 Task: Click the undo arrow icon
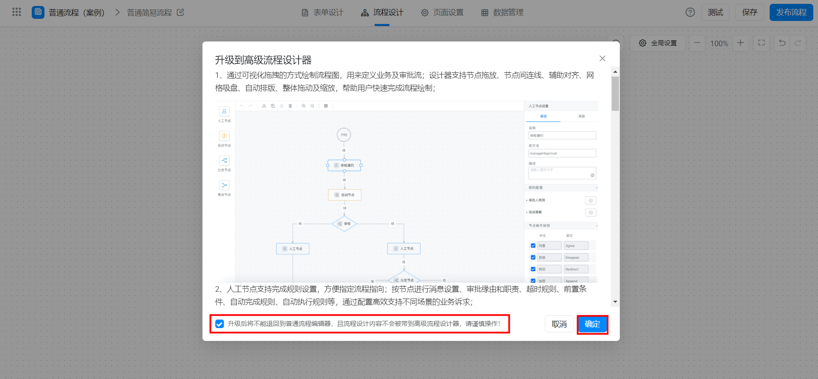coord(782,43)
